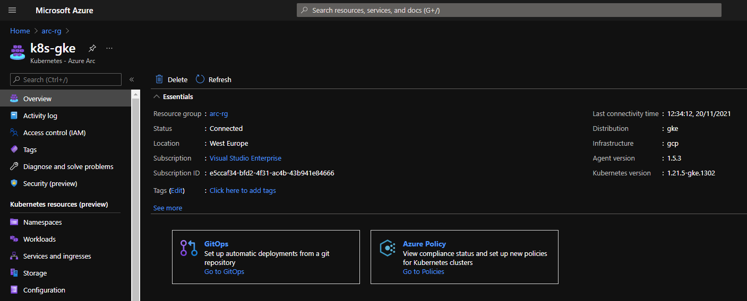
Task: Click the k8s-gke Kubernetes Arc resource icon
Action: tap(18, 52)
